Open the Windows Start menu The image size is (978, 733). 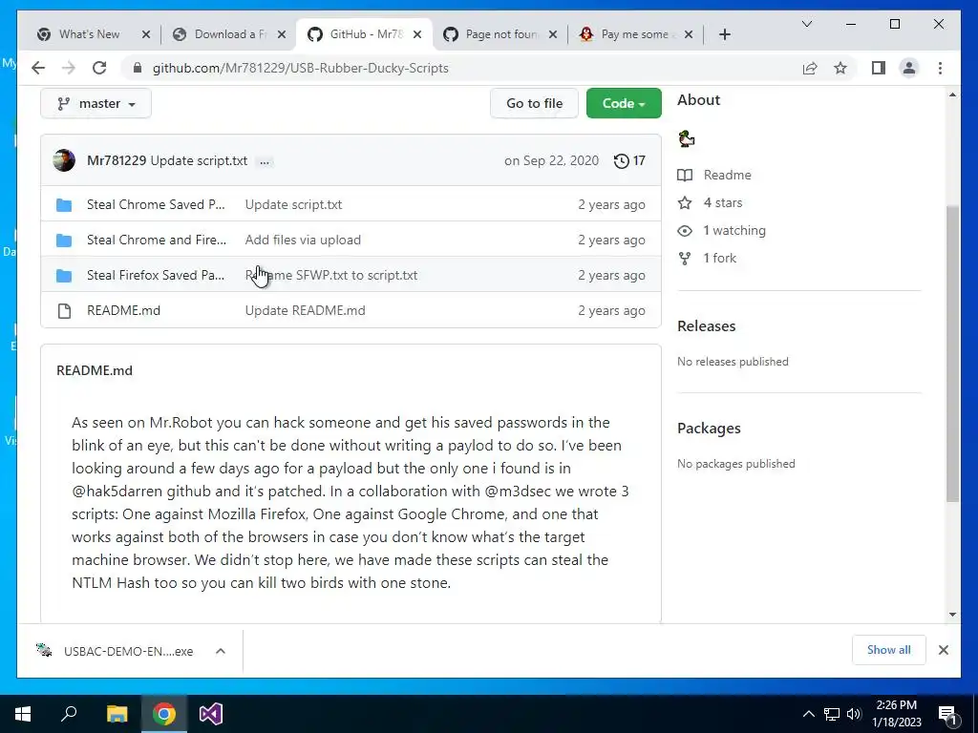coord(23,714)
